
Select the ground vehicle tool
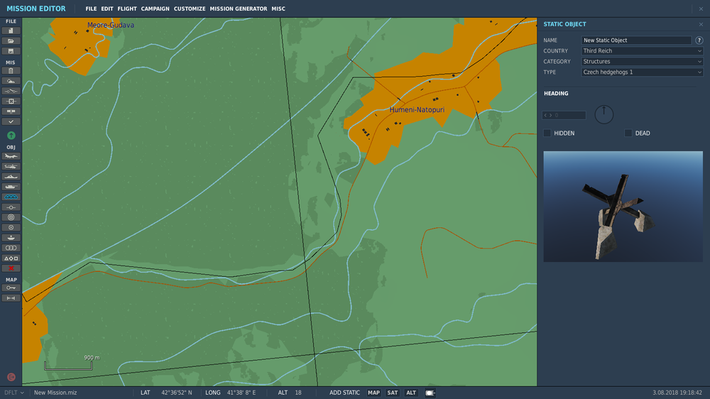click(x=11, y=187)
